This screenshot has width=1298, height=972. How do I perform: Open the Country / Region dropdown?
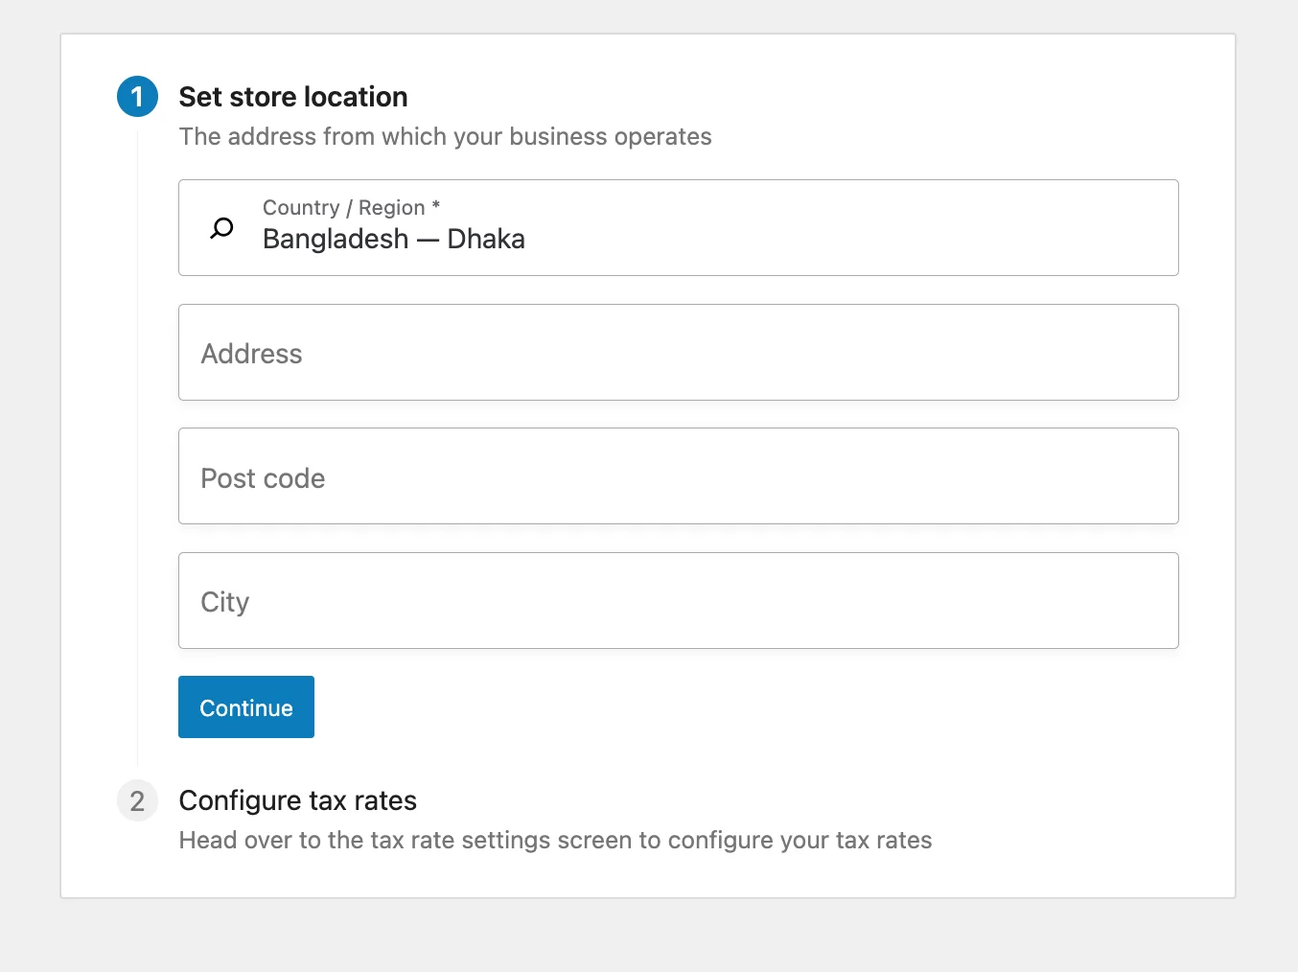tap(678, 227)
